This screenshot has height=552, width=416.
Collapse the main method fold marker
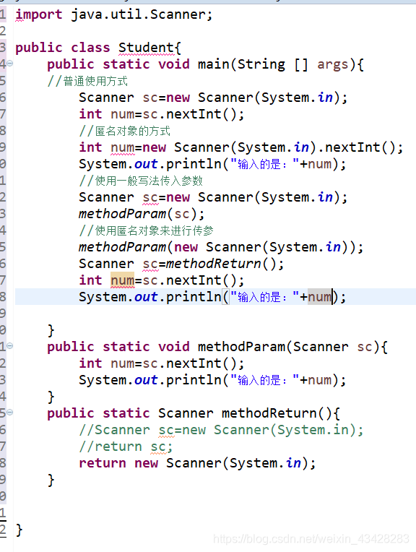(x=10, y=64)
